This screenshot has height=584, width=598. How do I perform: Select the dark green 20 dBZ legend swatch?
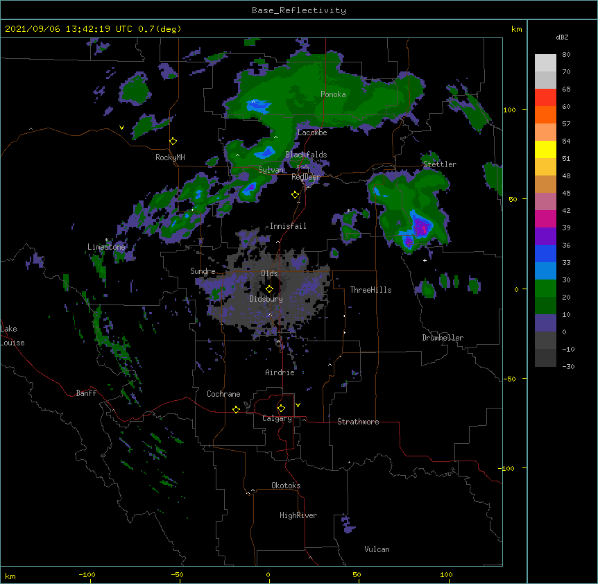[x=545, y=305]
